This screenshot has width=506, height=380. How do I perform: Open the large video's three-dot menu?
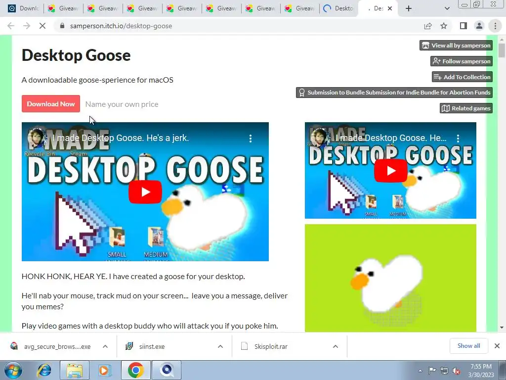point(251,139)
